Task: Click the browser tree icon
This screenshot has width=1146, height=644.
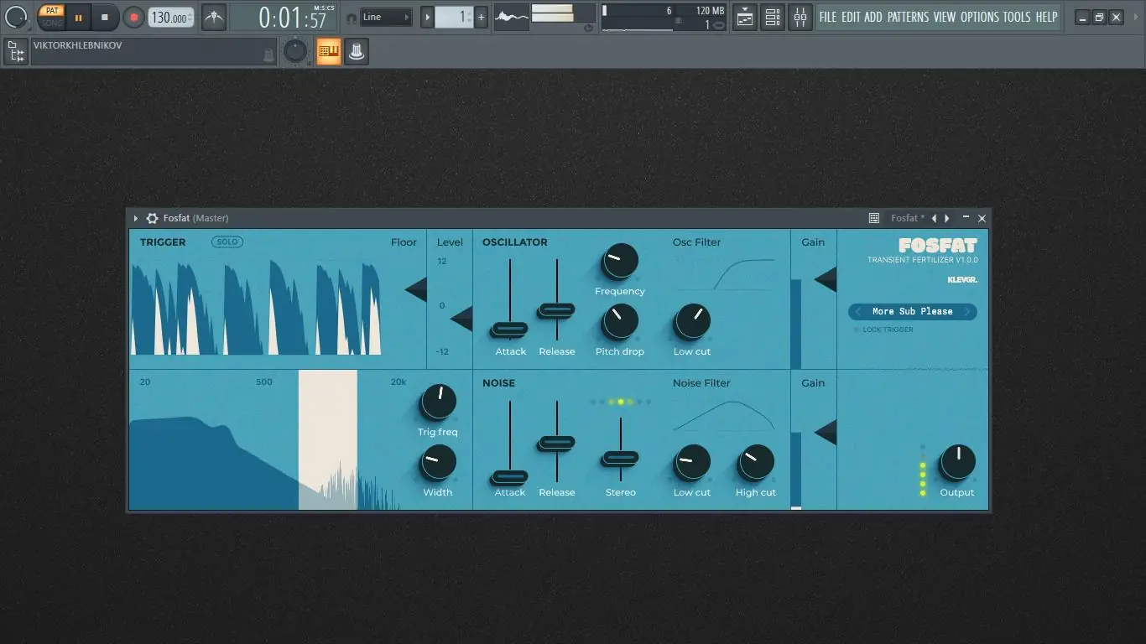Action: pos(15,52)
